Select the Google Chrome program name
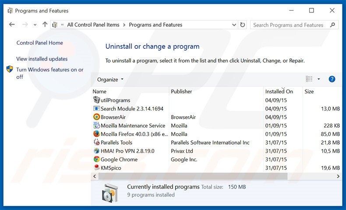Viewport: 346px width, 210px height. pyautogui.click(x=119, y=160)
